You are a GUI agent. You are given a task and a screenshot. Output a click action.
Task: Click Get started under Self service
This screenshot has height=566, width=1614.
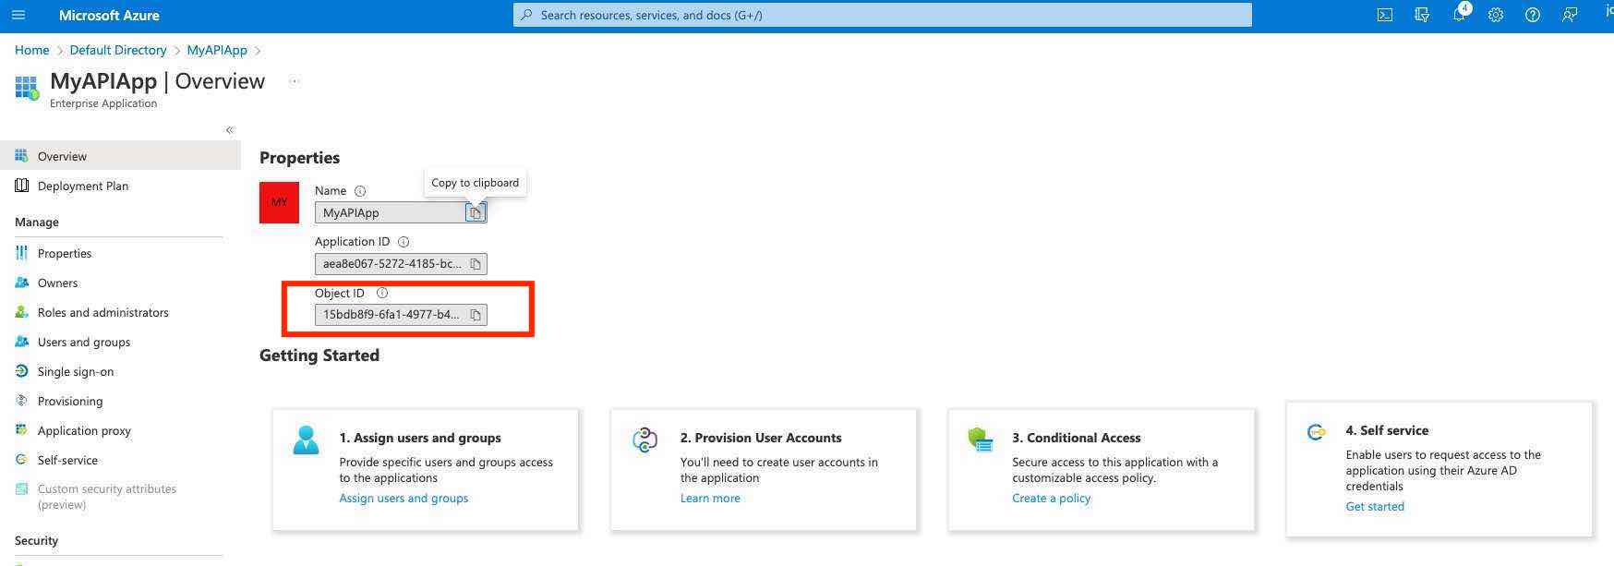click(x=1375, y=506)
